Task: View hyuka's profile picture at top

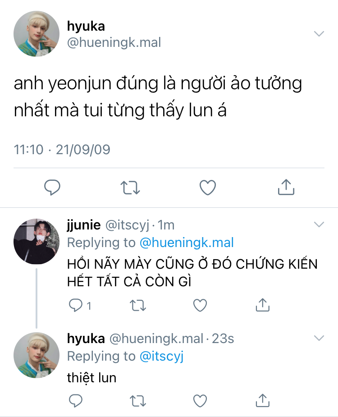Action: coord(37,33)
